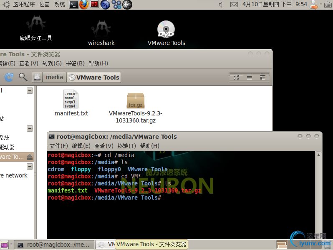Open the red screen application launcher in panel
Screen dimensions: 333x250
click(94, 5)
